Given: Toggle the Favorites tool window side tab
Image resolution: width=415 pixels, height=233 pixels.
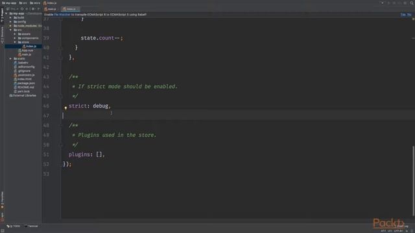Looking at the screenshot, I should (2, 200).
